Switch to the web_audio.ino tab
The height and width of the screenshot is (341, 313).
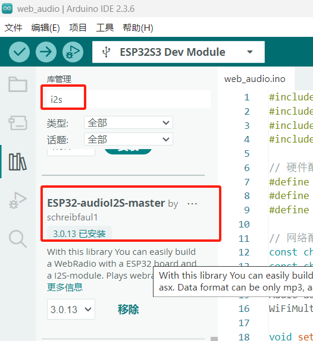coord(255,79)
